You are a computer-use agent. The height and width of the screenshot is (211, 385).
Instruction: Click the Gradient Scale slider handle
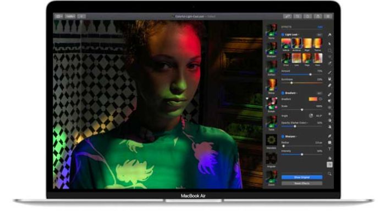pyautogui.click(x=302, y=110)
